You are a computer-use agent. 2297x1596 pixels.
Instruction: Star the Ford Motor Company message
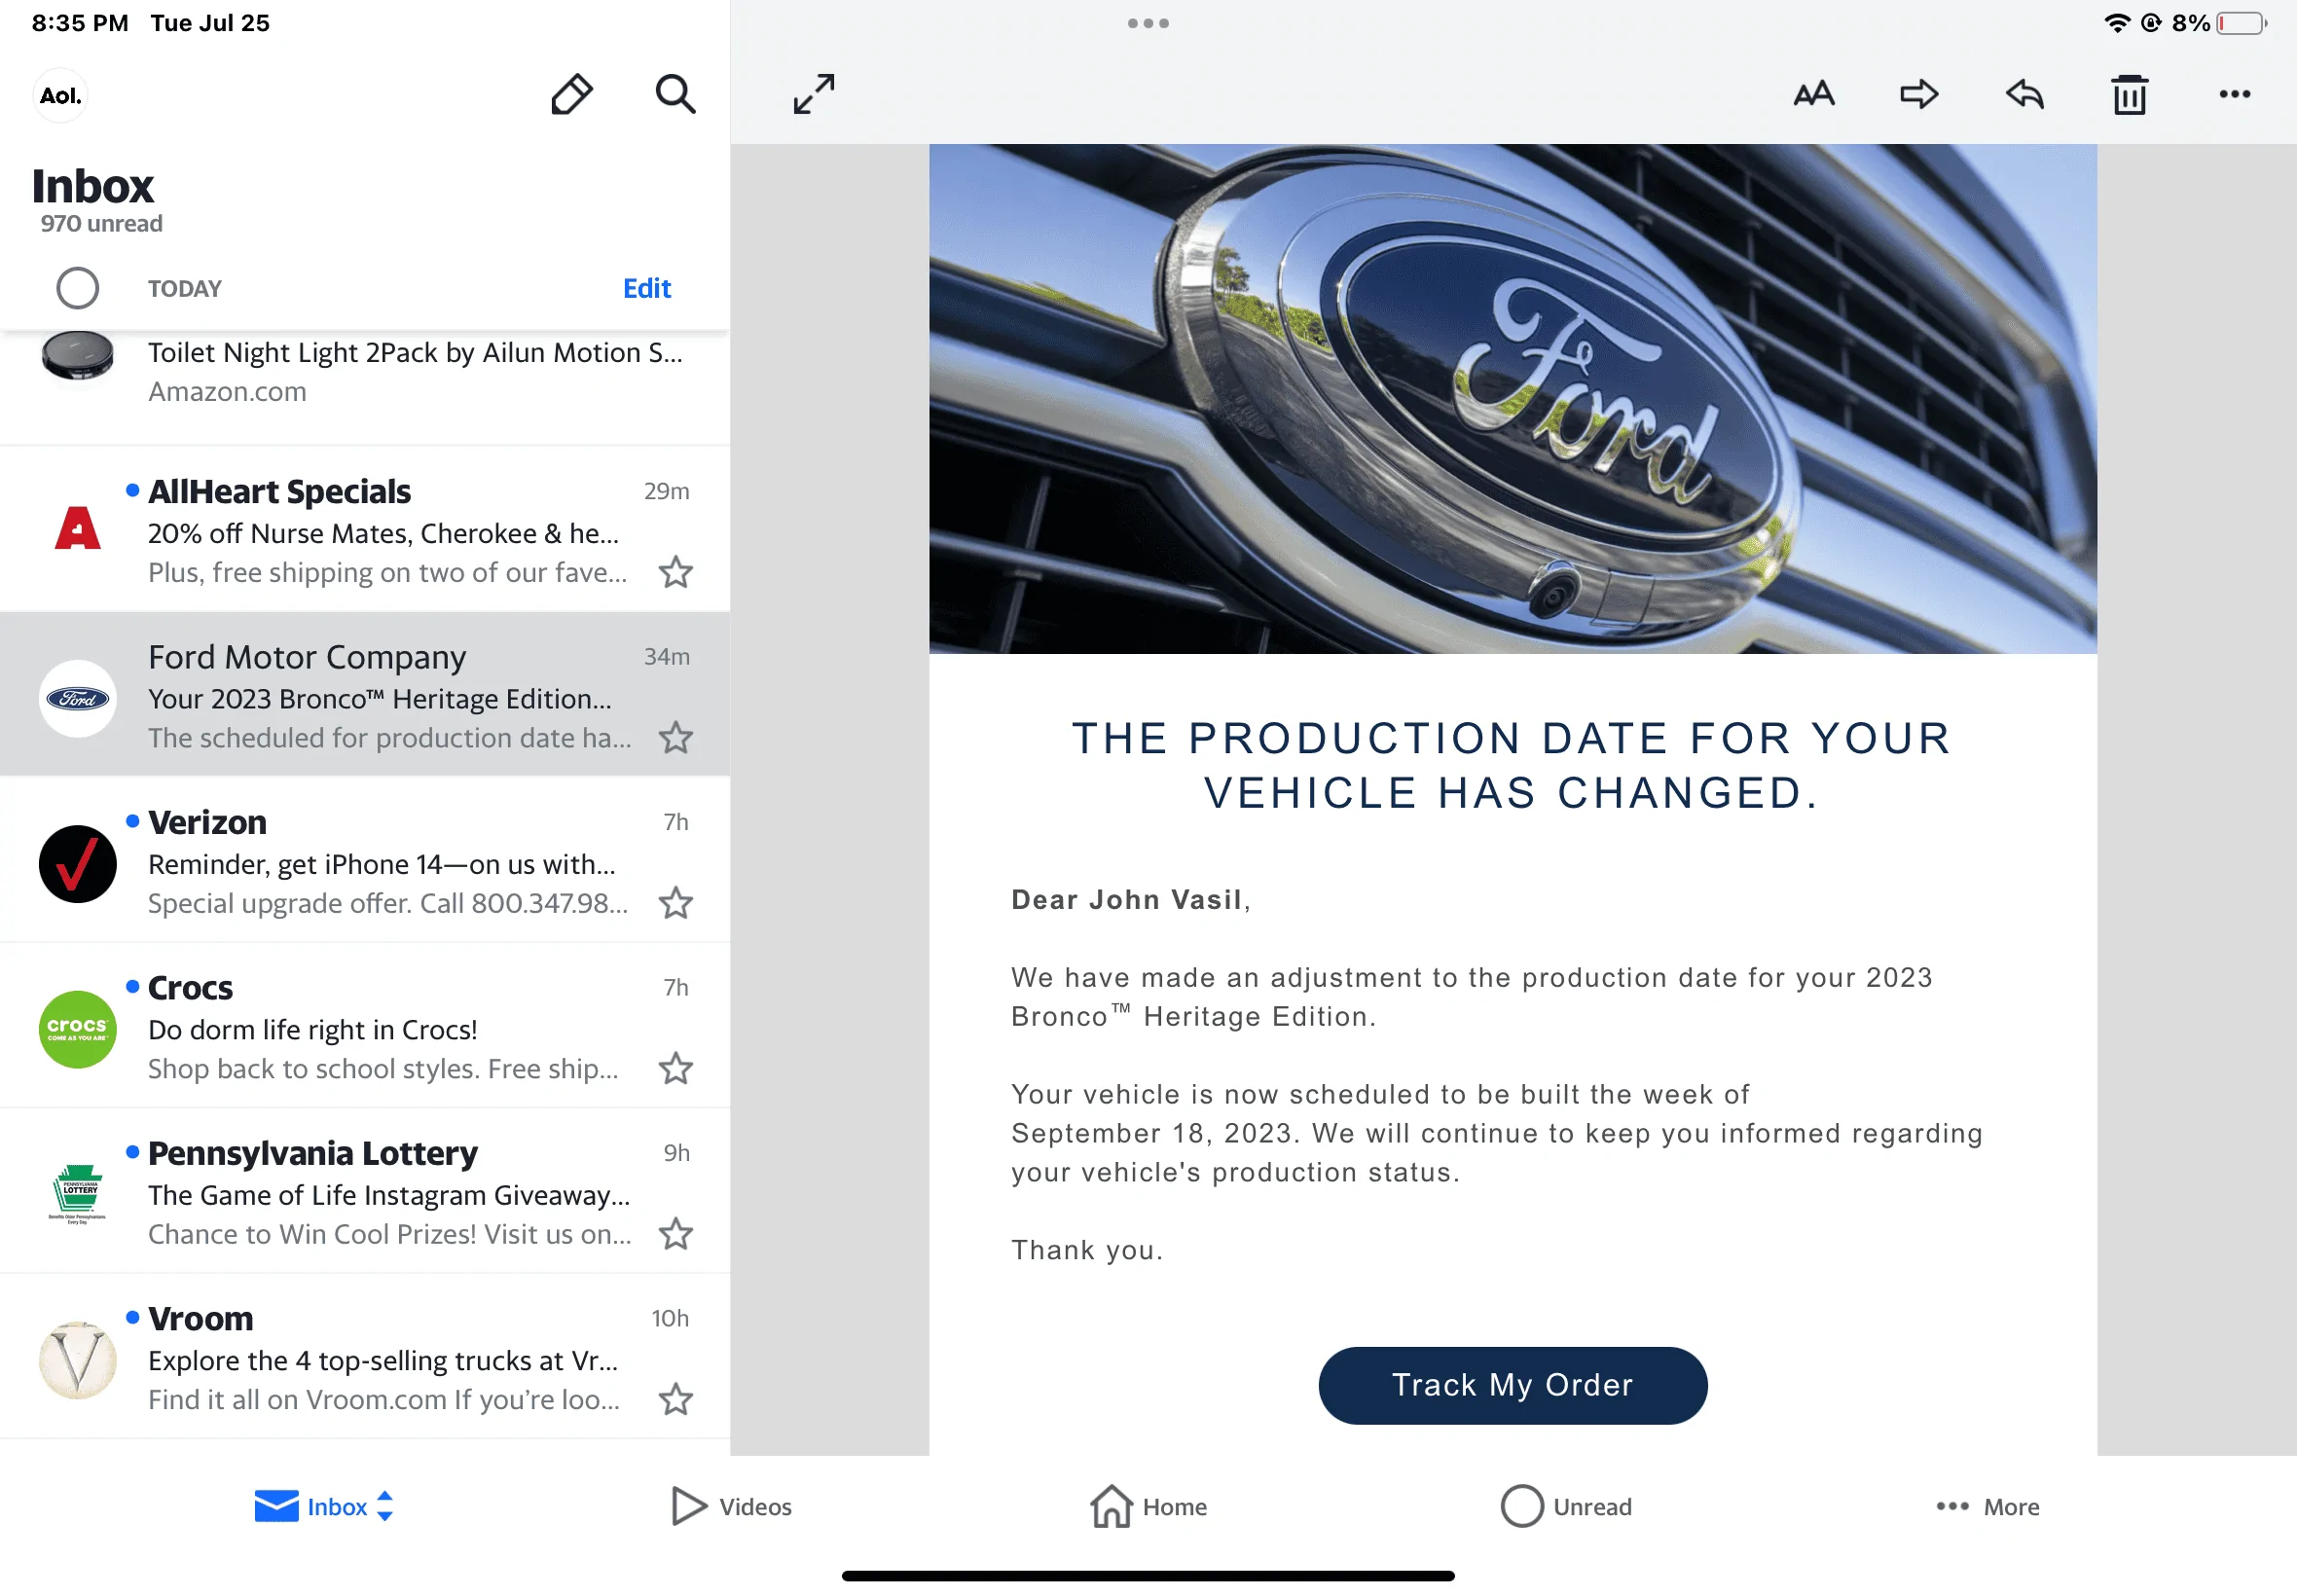(676, 738)
